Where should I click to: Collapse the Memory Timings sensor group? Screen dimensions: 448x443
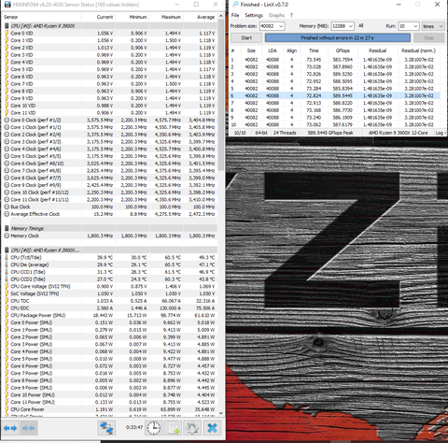pyautogui.click(x=27, y=228)
